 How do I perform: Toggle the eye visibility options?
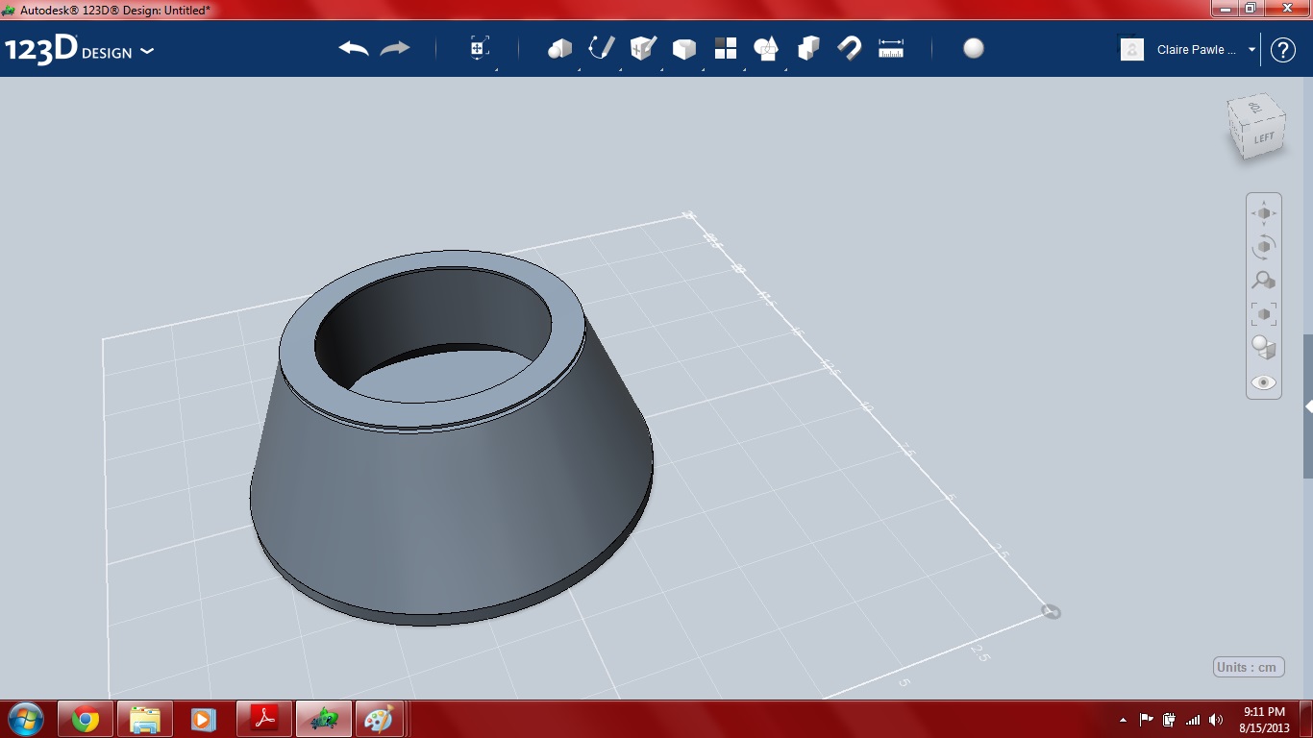(x=1264, y=382)
